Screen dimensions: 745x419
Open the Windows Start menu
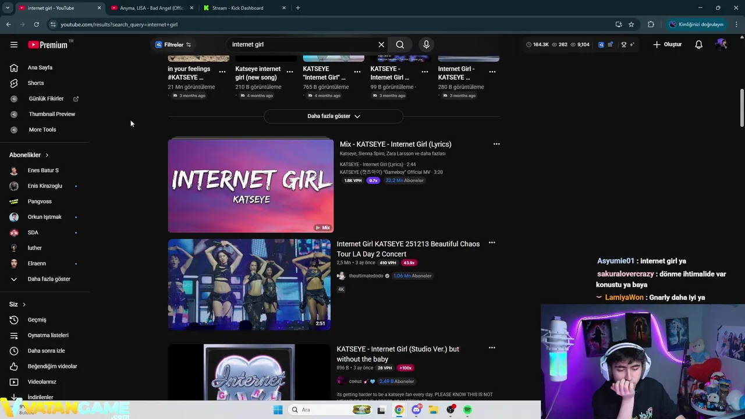(278, 410)
